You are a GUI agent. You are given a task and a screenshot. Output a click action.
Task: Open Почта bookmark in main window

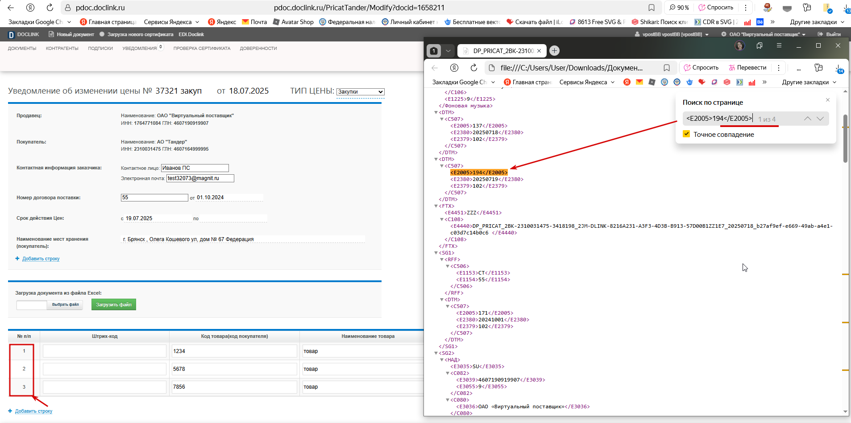click(x=254, y=22)
